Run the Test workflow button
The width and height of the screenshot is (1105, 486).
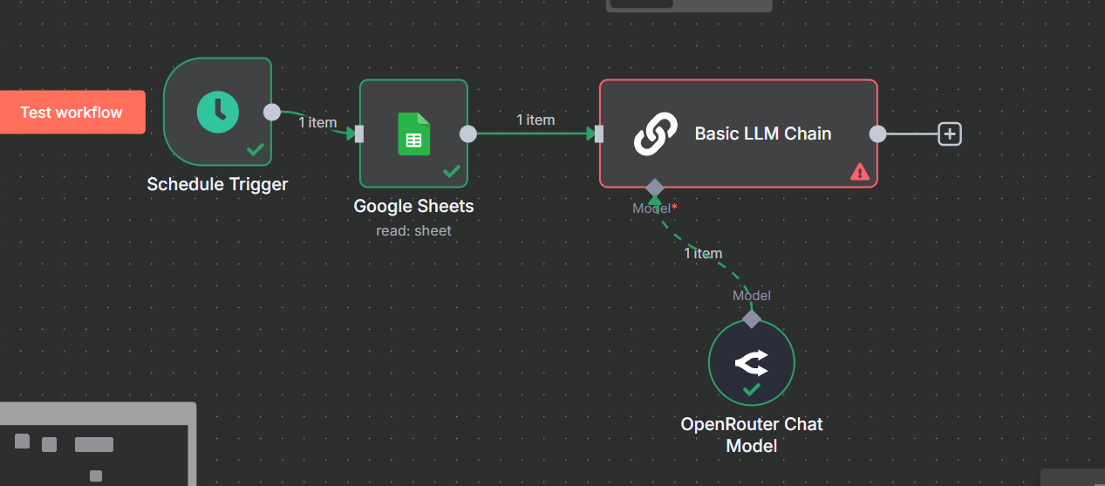[72, 112]
